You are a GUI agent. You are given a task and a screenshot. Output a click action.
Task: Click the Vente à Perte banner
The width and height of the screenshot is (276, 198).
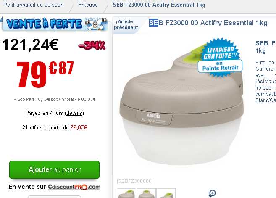click(55, 24)
